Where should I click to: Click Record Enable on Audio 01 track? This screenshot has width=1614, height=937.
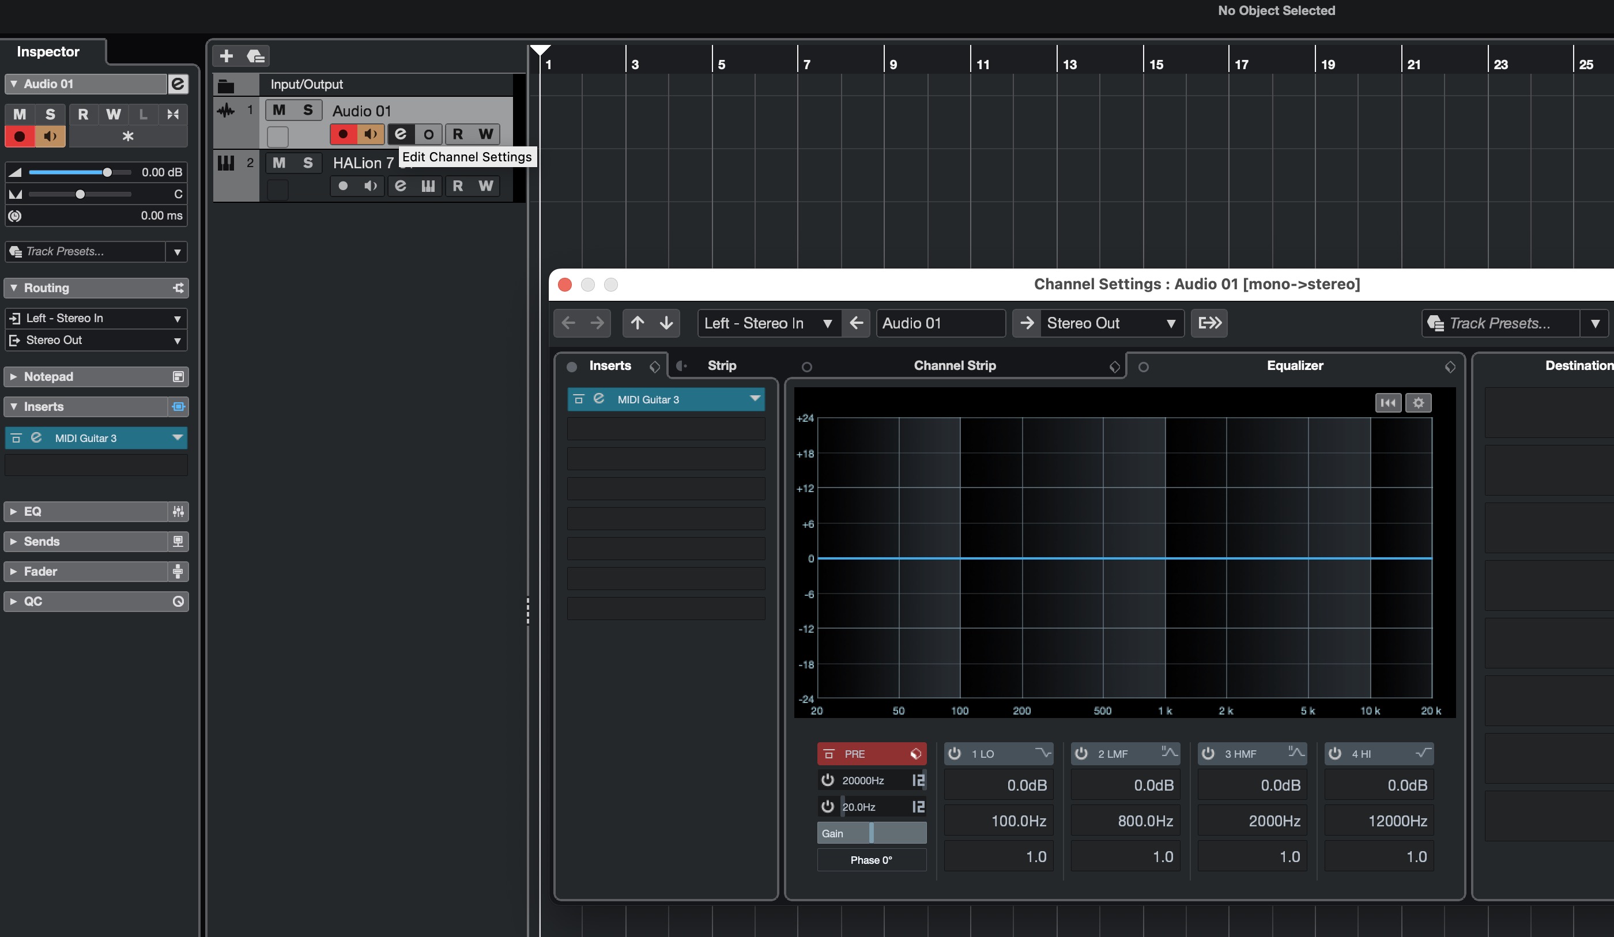(x=344, y=134)
